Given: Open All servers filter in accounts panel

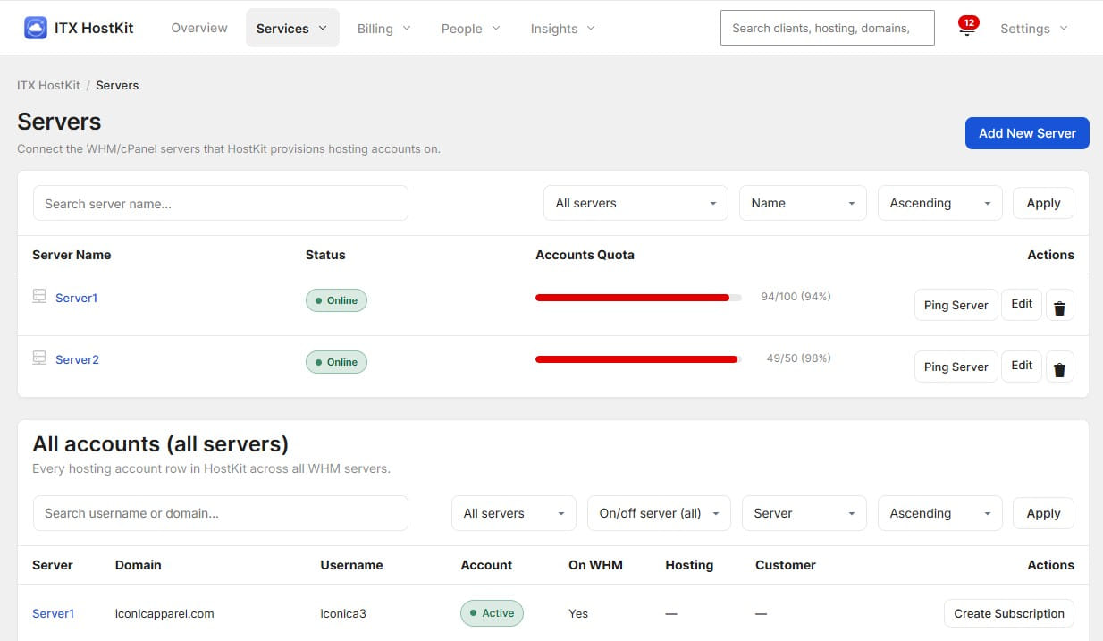Looking at the screenshot, I should (514, 513).
